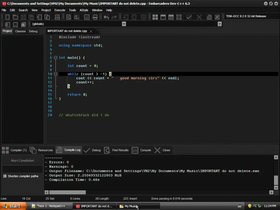Click the compile log horizontal scrollbar thumb
Screen dimensions: 280x210
click(68, 192)
